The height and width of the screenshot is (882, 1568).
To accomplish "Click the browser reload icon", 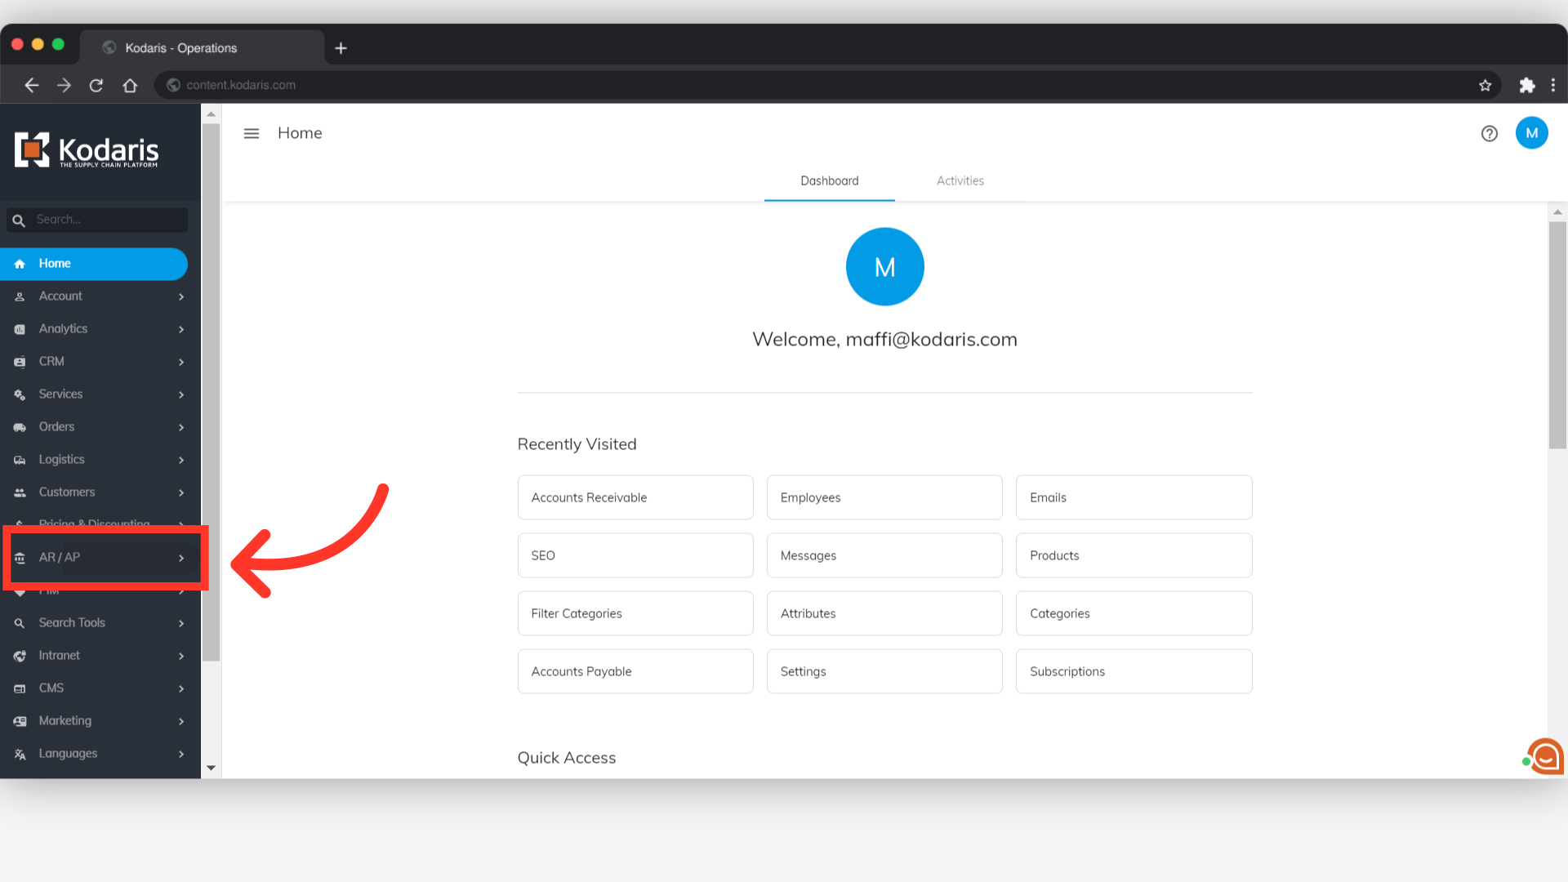I will tap(96, 85).
